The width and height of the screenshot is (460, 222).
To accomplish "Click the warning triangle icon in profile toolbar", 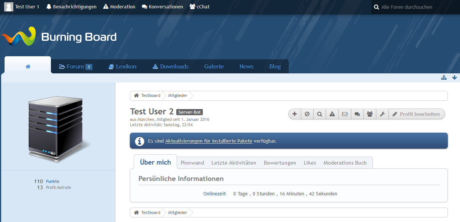I will (x=332, y=114).
